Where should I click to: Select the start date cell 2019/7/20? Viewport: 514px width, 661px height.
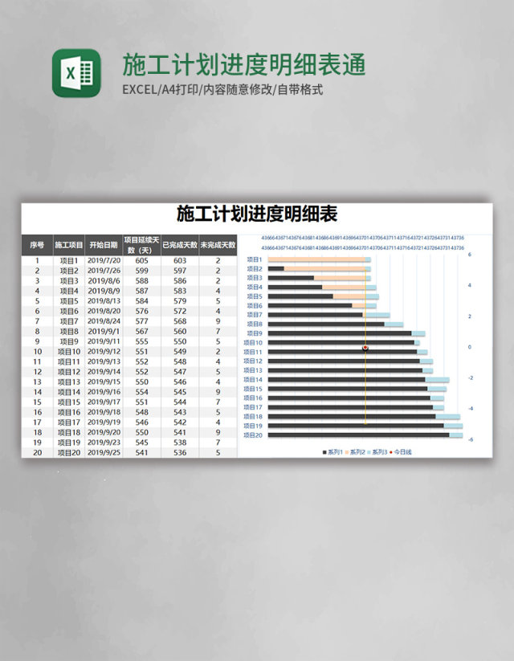(x=104, y=260)
